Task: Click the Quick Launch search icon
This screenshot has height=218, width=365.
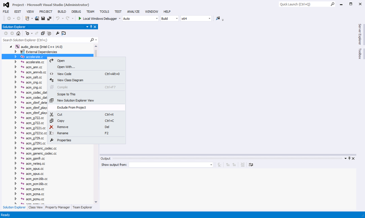Action: [332, 4]
